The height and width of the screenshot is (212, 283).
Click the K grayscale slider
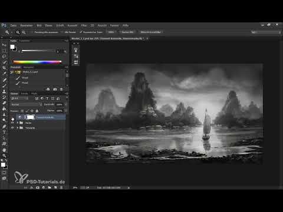(x=38, y=51)
